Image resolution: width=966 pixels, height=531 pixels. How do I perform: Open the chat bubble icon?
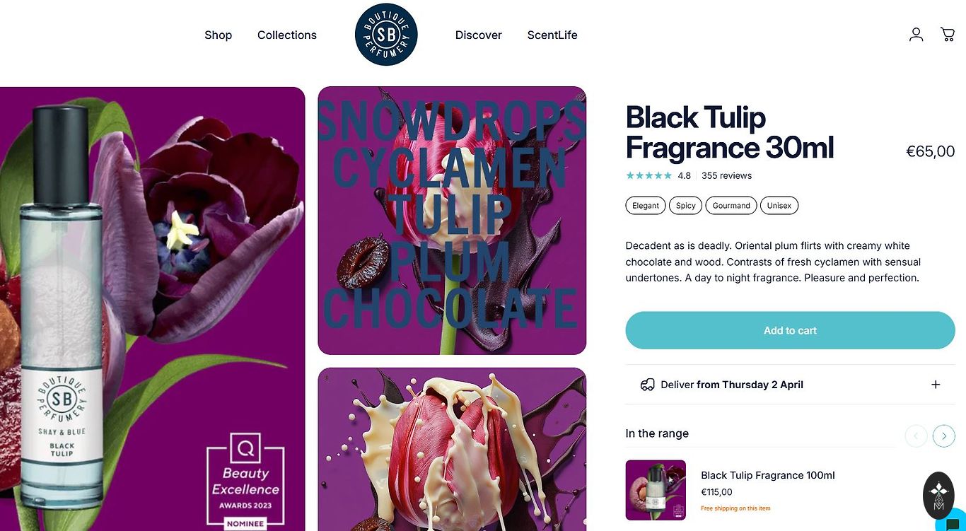[952, 523]
